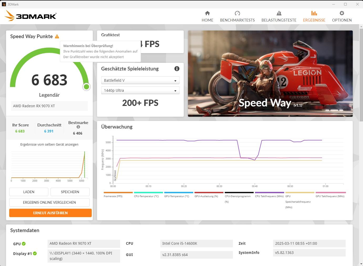Open the Belastungsteste chart icon
This screenshot has height=266, width=363.
pos(279,13)
